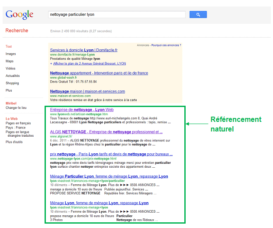The height and width of the screenshot is (228, 273).
Task: Click URL 'www.lyonweb.net/artisan-nettoyage.htm'
Action: coord(79,114)
